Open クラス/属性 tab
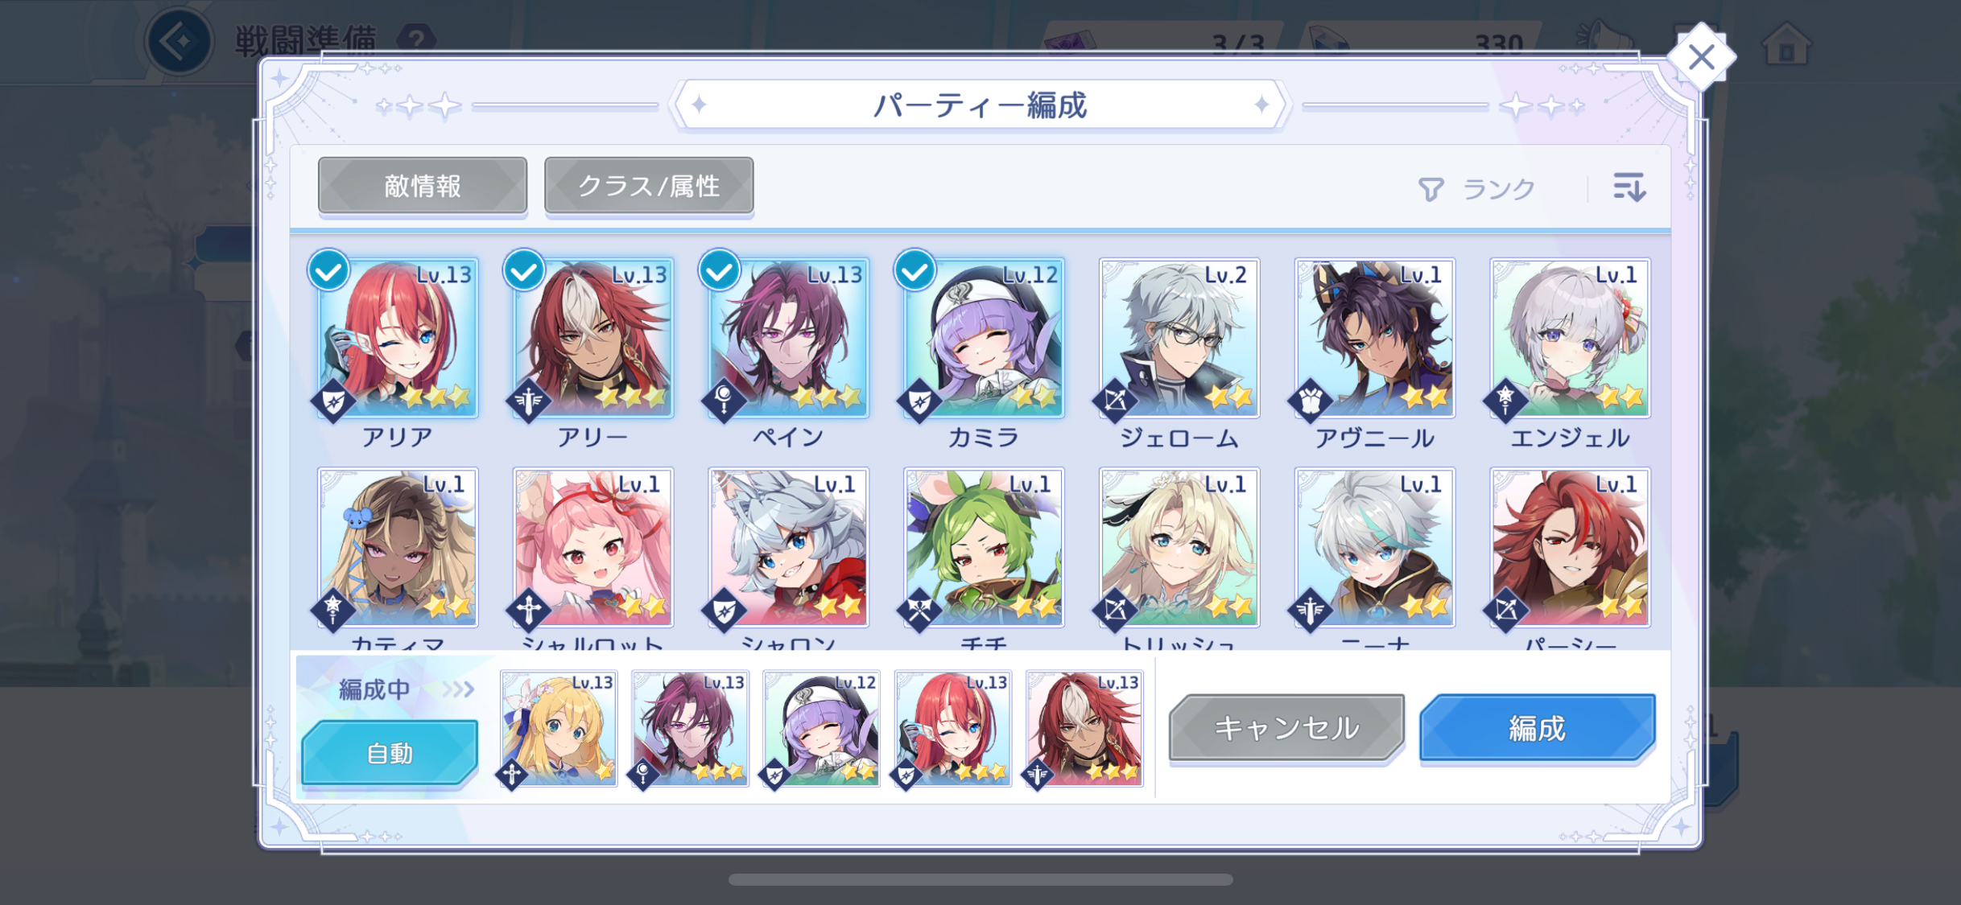 coord(649,186)
